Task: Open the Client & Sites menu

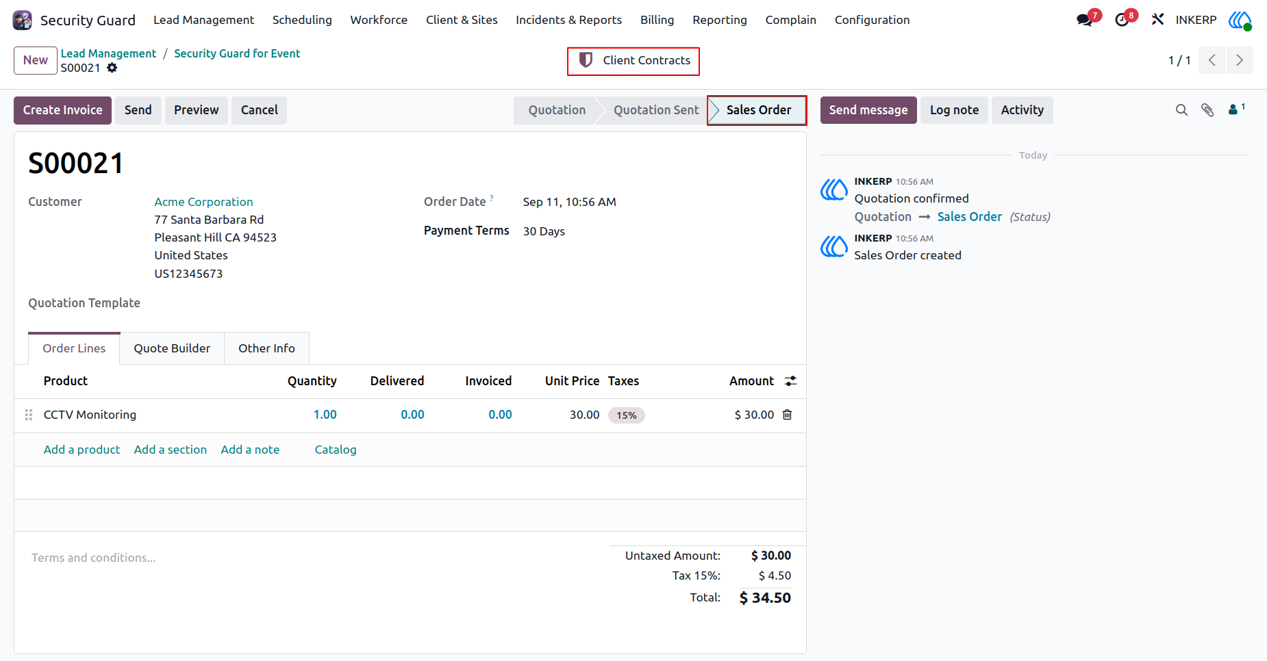Action: [462, 20]
